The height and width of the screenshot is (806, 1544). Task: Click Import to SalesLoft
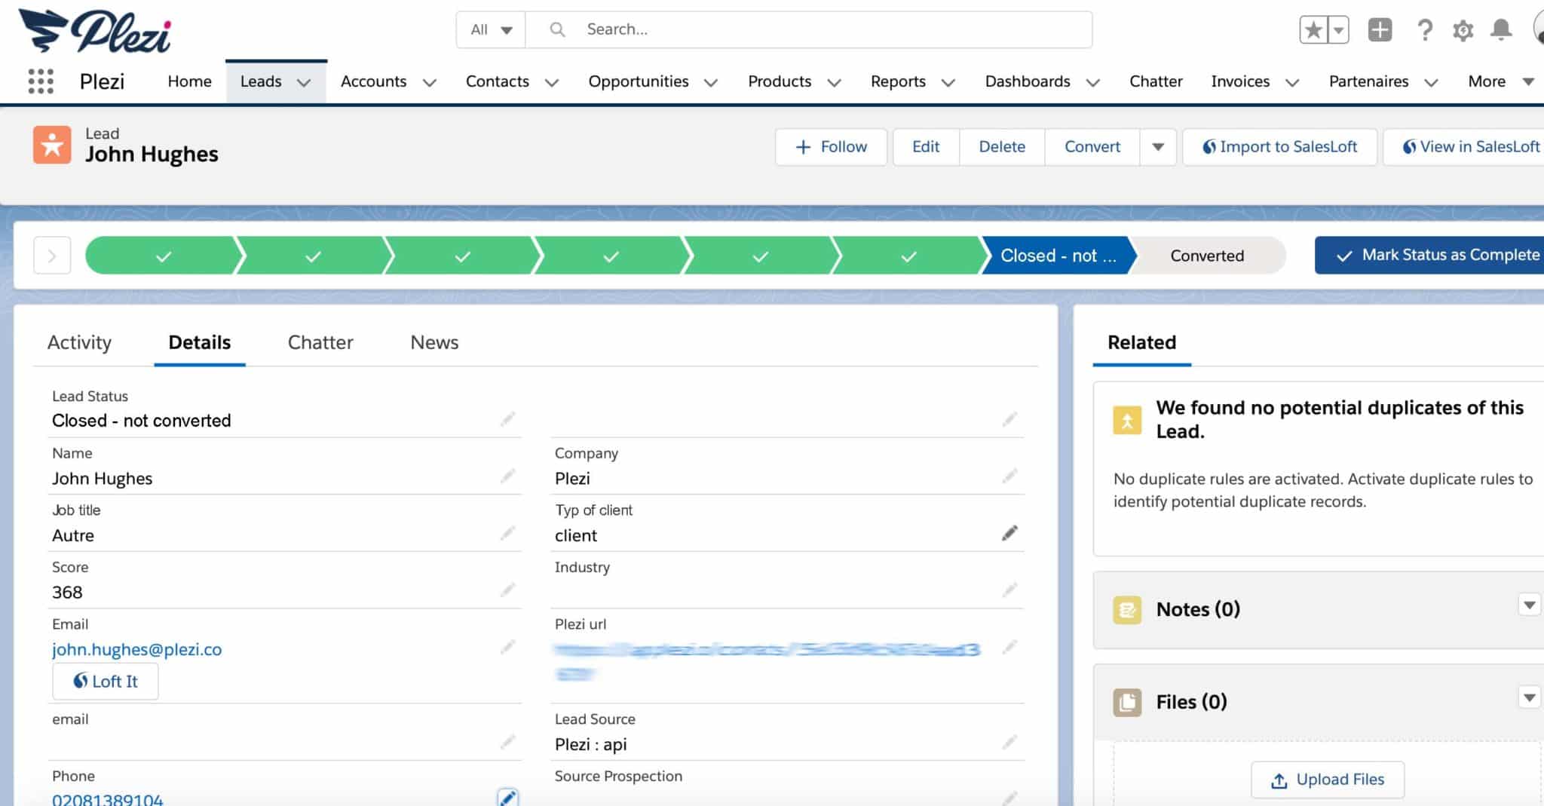coord(1279,147)
